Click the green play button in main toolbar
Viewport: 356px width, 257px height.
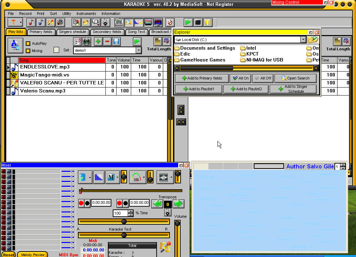point(188,23)
